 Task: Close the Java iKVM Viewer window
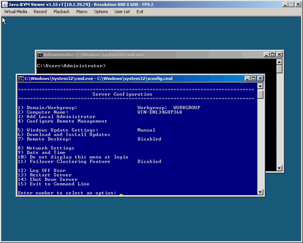click(298, 4)
